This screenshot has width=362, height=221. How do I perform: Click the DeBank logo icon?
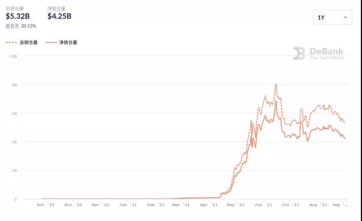pos(299,53)
